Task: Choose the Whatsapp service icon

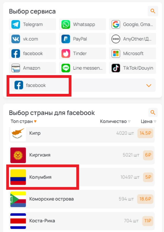Action: point(66,25)
